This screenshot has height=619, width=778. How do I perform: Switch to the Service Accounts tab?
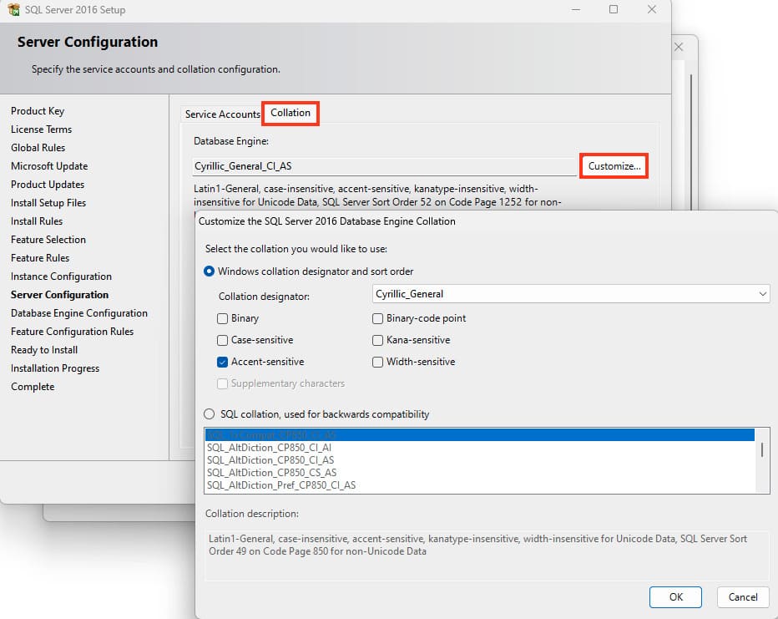[x=222, y=114]
